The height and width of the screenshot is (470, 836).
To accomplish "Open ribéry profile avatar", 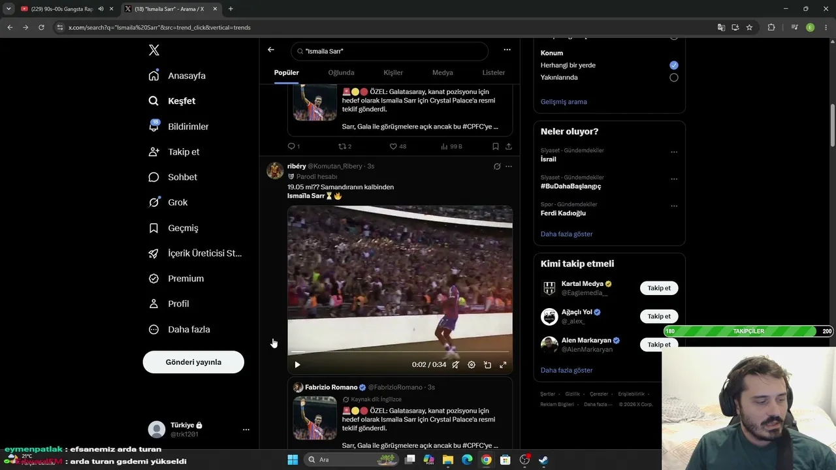I will tap(275, 170).
